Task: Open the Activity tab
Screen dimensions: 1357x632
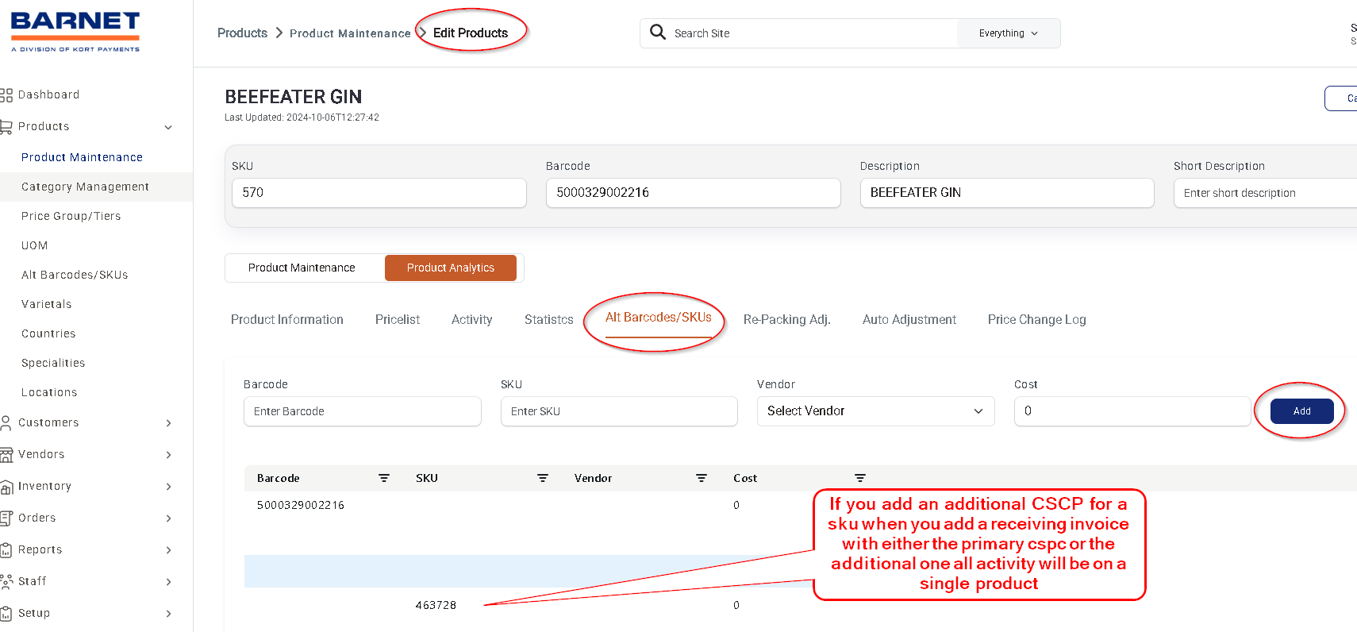Action: (472, 319)
